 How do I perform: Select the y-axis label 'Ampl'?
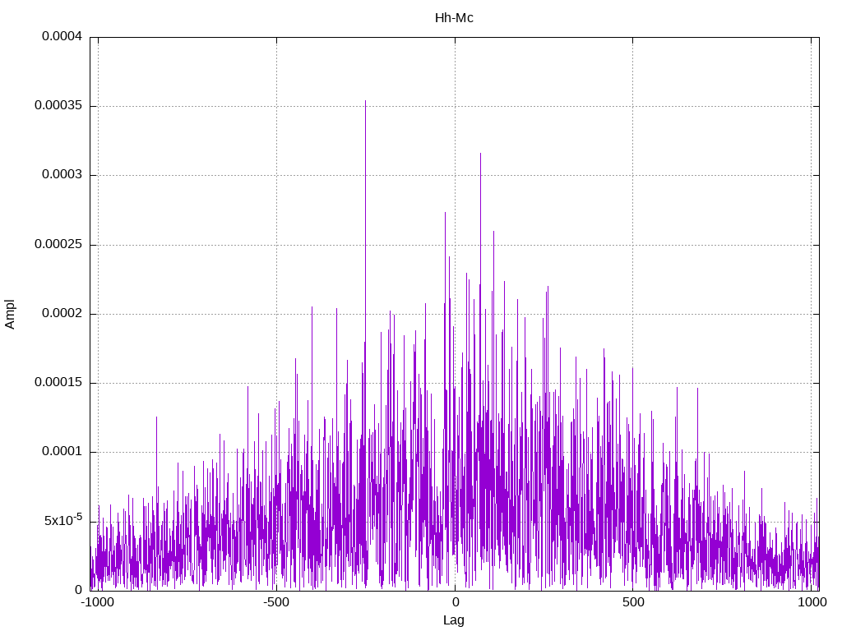pos(10,314)
